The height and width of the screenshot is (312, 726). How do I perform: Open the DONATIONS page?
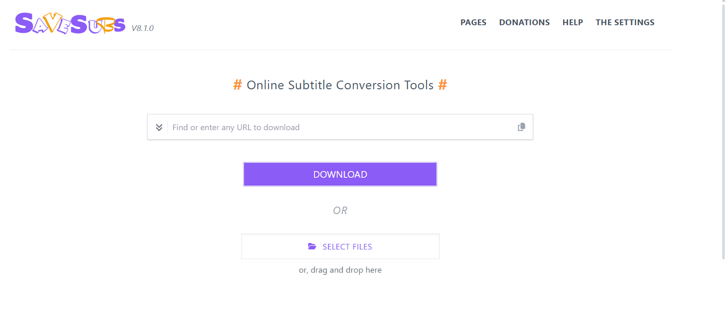pos(524,22)
